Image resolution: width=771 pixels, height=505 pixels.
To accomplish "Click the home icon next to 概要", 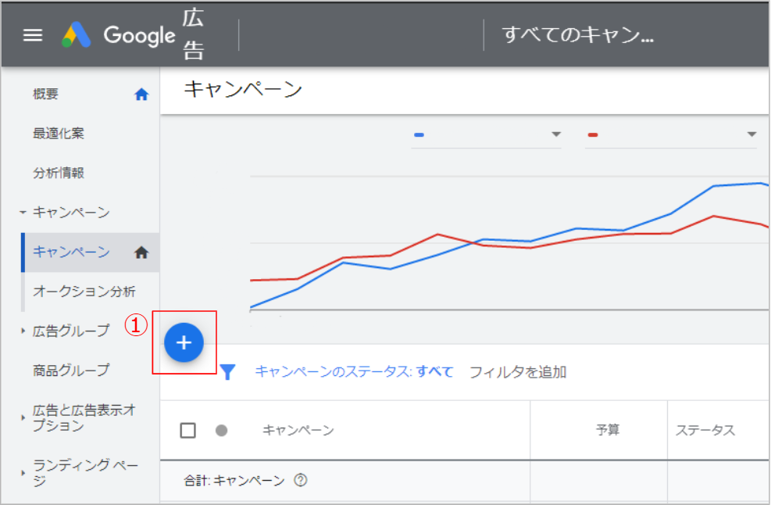I will tap(141, 95).
